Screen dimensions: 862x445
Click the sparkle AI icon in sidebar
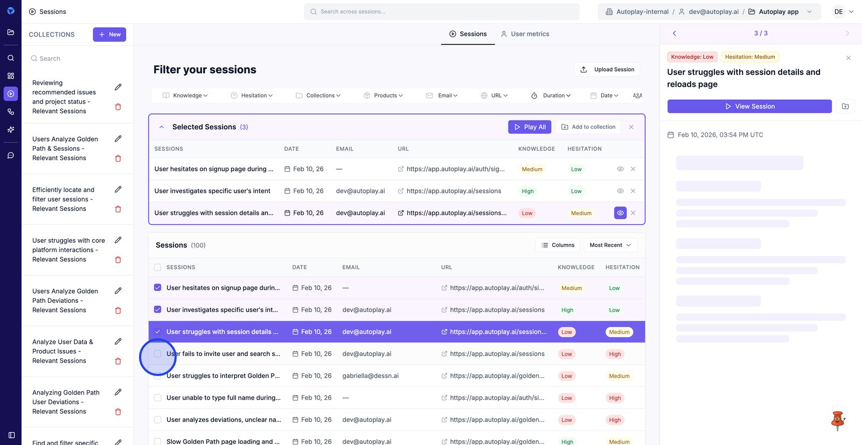(x=11, y=130)
